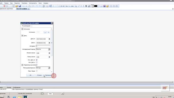Select the text label tool icon
Viewport: 174px width, 98px height.
point(89,6)
